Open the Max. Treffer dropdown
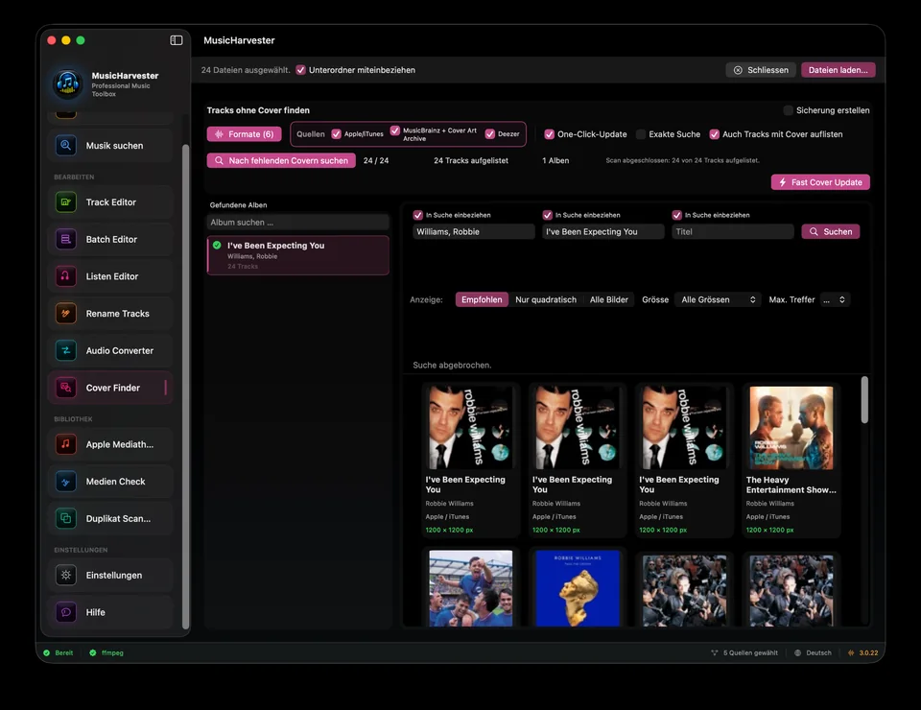Image resolution: width=921 pixels, height=710 pixels. 835,299
